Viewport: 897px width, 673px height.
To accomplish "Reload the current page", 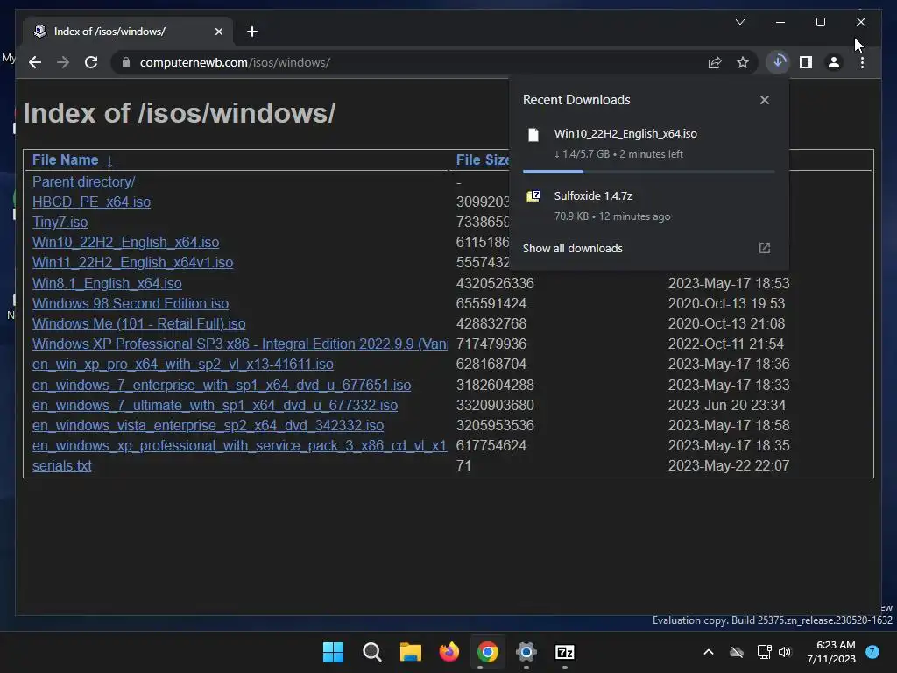I will pyautogui.click(x=91, y=62).
